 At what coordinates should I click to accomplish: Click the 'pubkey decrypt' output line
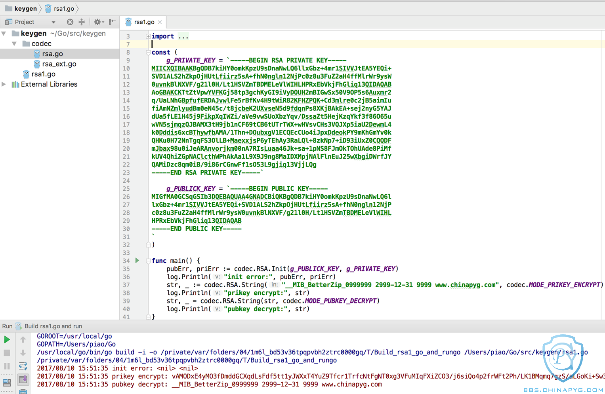pyautogui.click(x=209, y=384)
